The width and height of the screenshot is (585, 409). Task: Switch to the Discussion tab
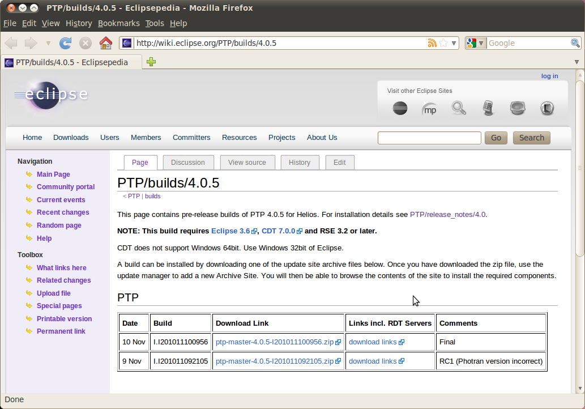click(x=188, y=163)
